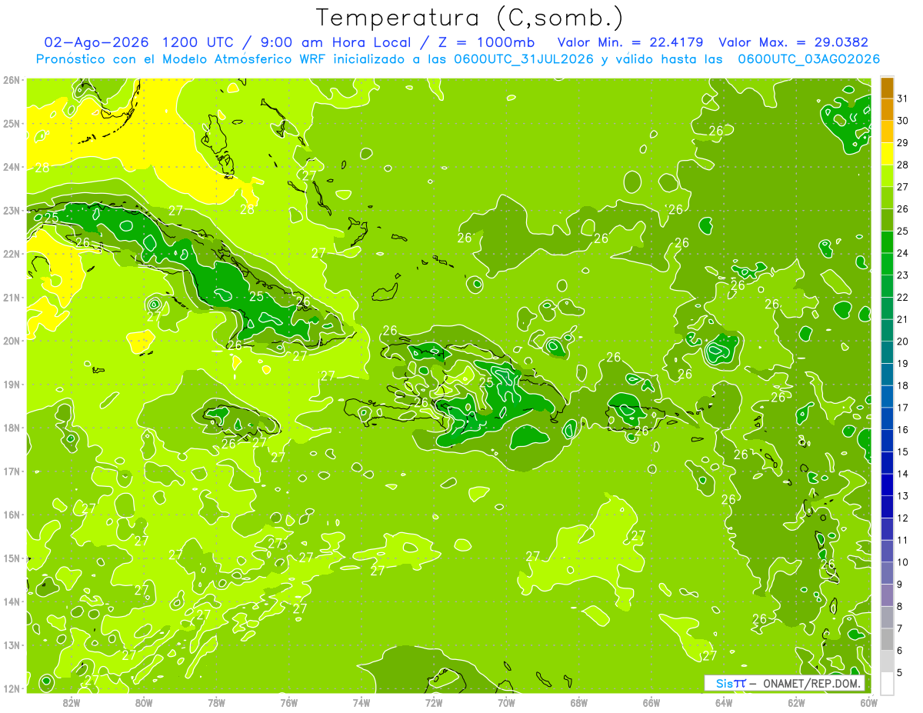
Task: Click the '21N' latitude label
Action: click(x=12, y=297)
